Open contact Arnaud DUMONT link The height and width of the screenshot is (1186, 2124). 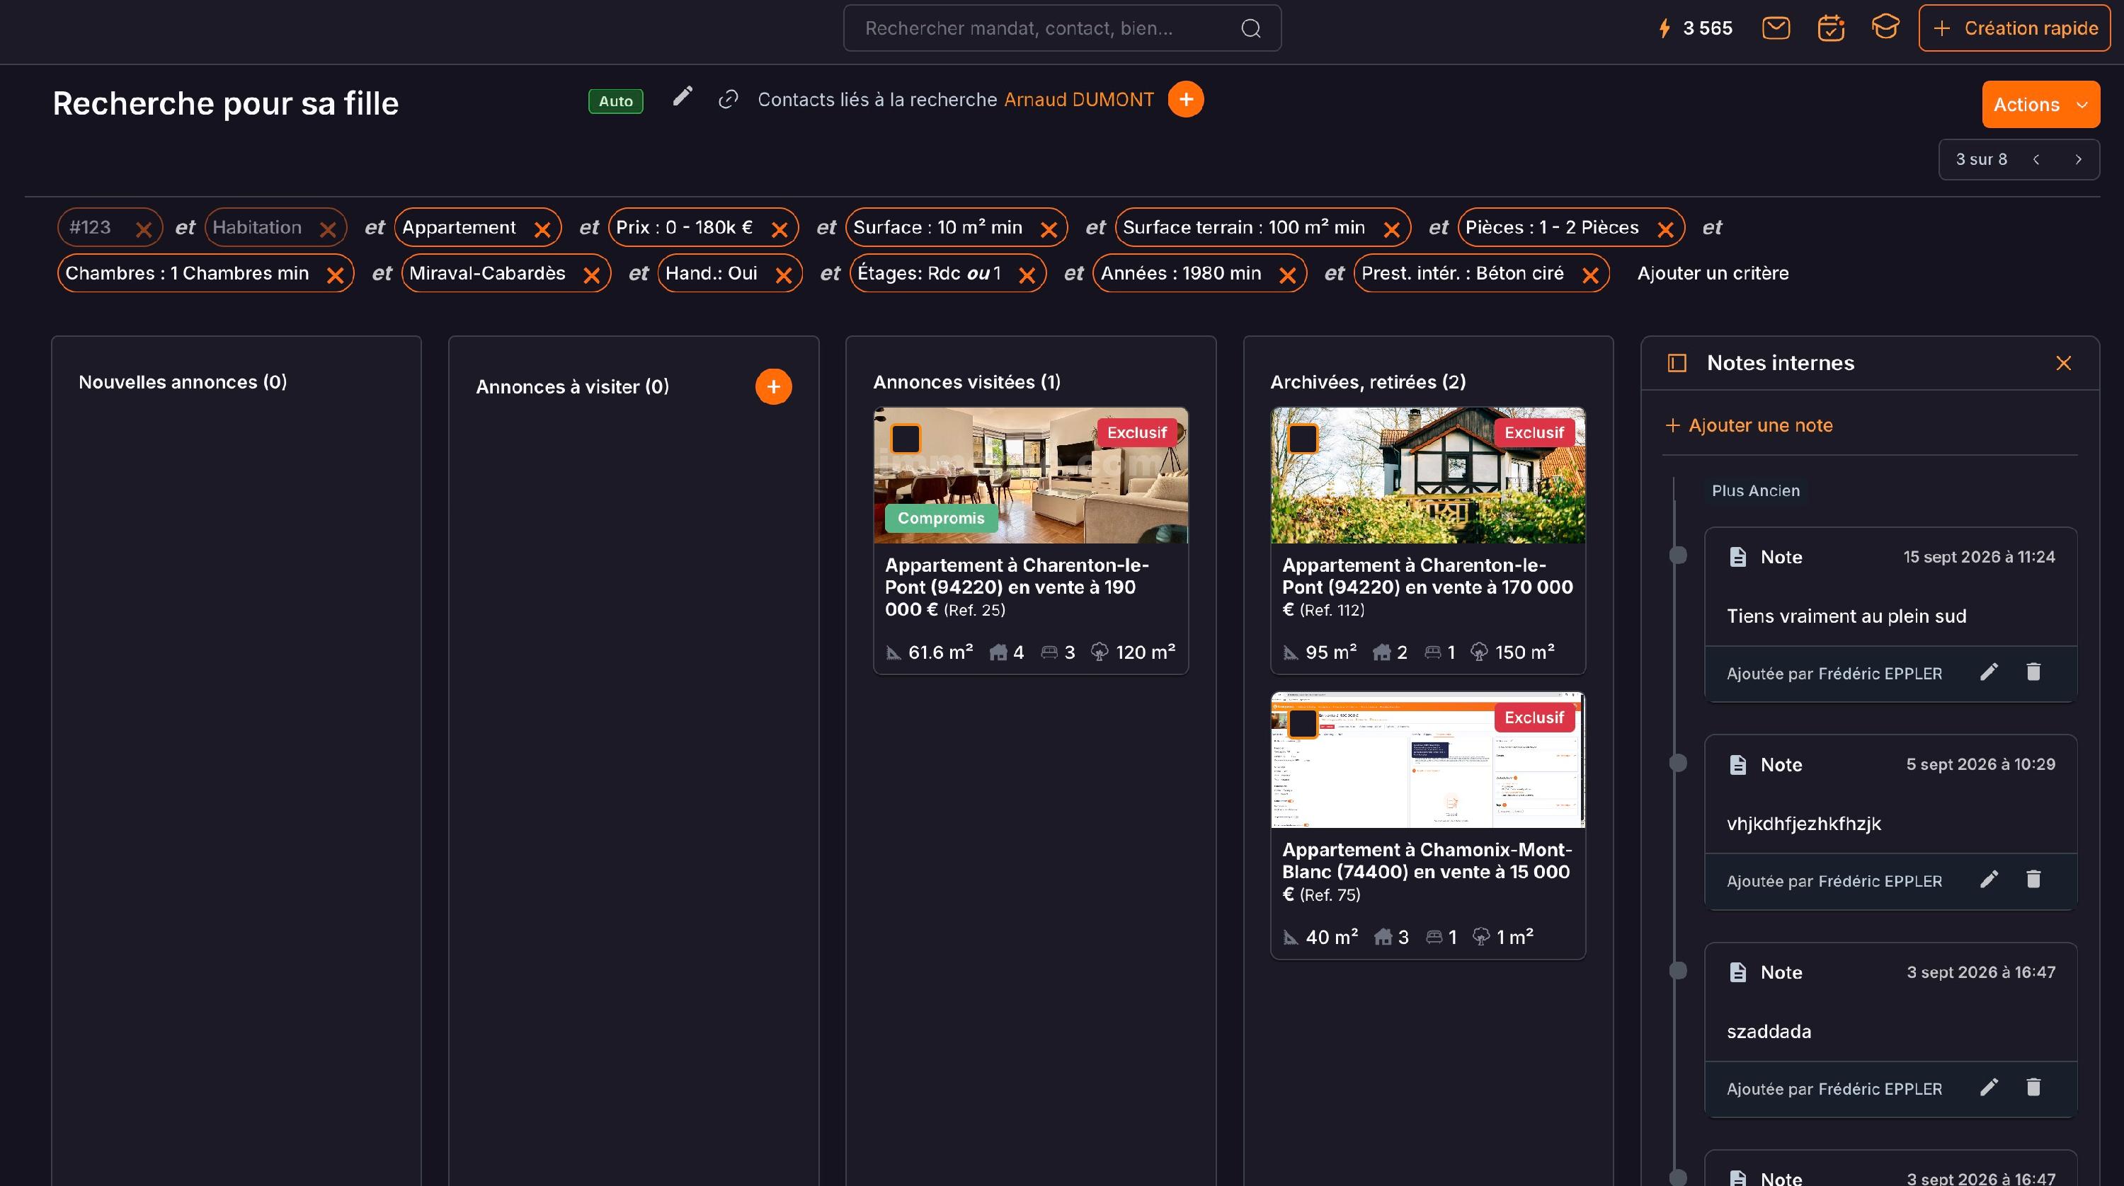coord(1078,100)
